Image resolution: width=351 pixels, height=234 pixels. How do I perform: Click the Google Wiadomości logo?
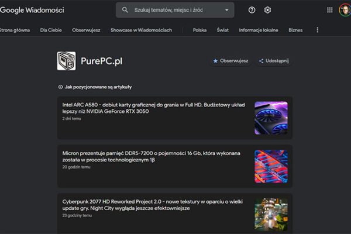click(32, 10)
